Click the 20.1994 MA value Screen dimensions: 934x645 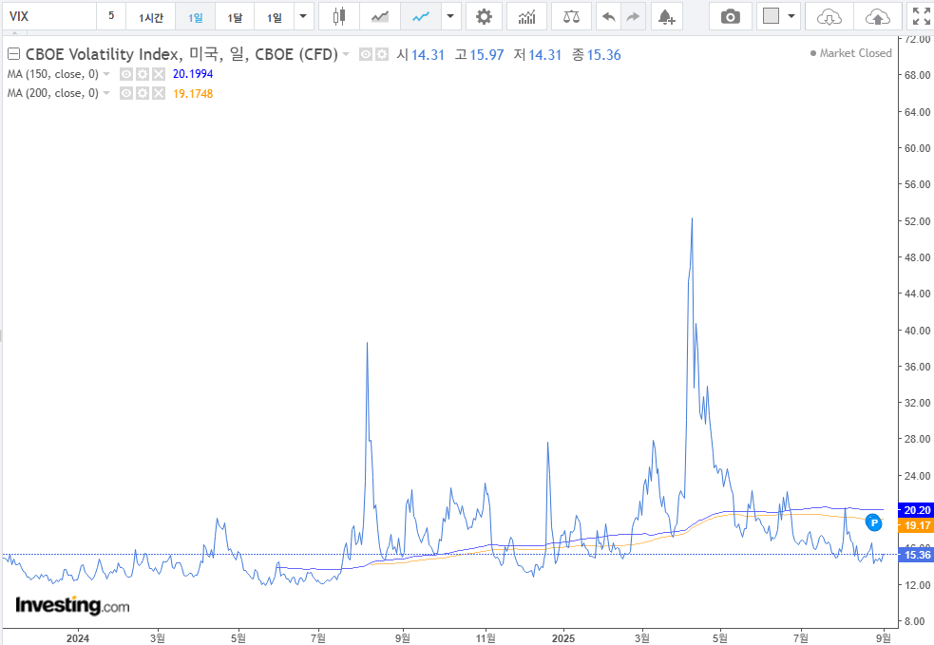pos(192,74)
